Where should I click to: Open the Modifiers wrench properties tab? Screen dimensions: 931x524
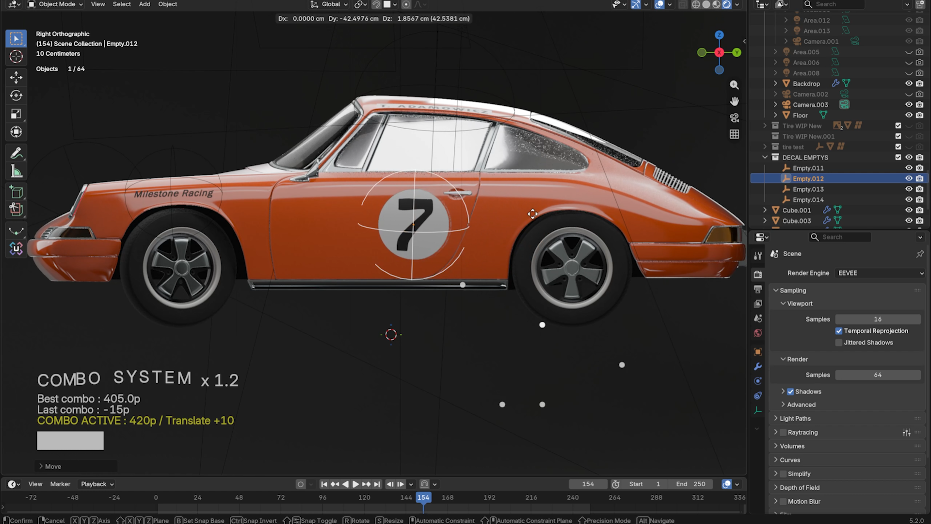pos(758,367)
